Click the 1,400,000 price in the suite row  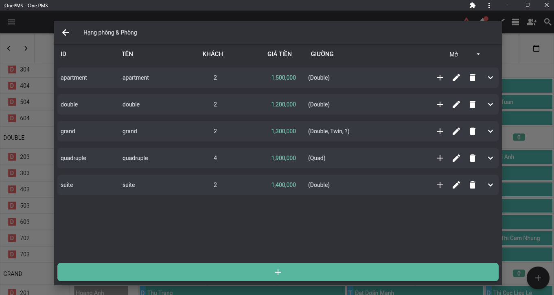284,185
